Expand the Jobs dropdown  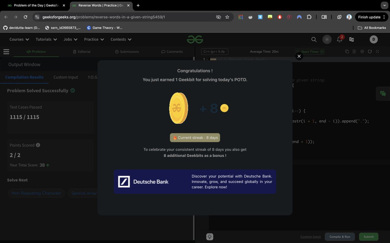71,40
